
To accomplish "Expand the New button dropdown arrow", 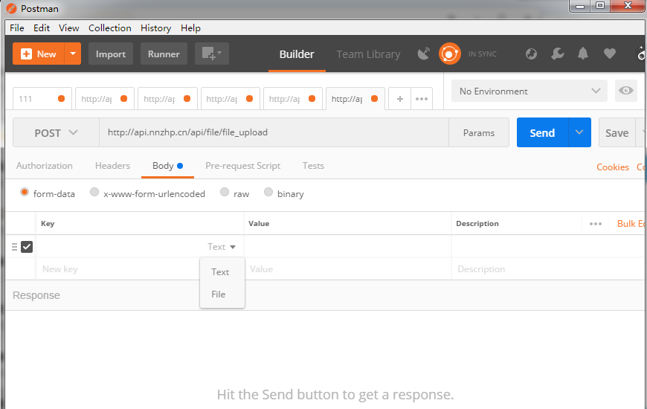I will [73, 54].
